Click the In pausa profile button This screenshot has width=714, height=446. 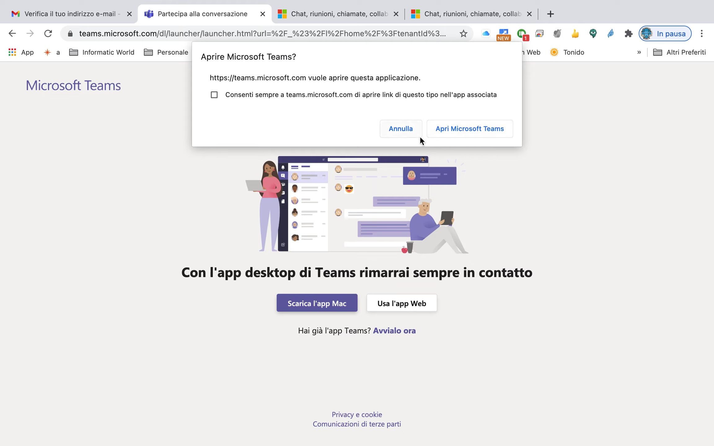click(665, 33)
